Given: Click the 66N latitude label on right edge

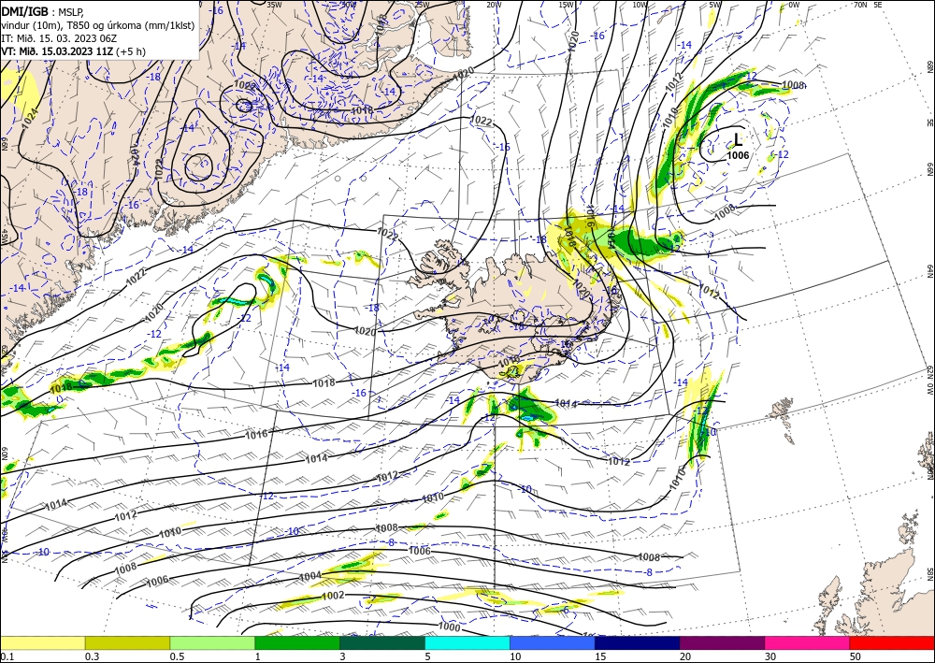Looking at the screenshot, I should coord(929,170).
